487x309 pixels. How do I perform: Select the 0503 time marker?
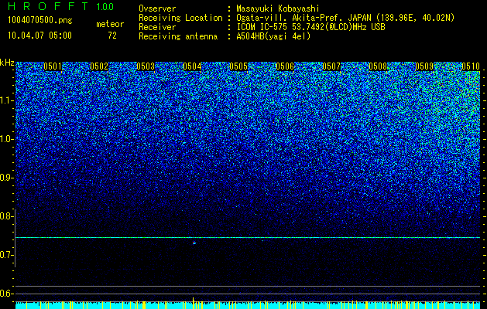click(x=146, y=66)
